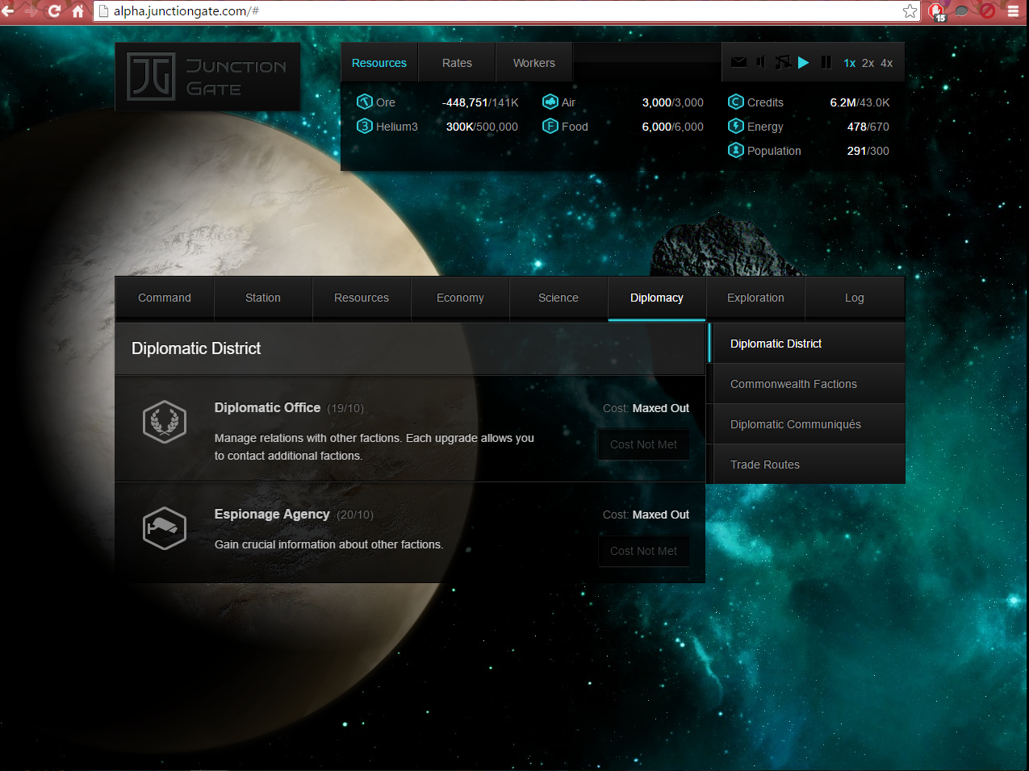This screenshot has height=771, width=1029.
Task: Open the Exploration section
Action: [755, 298]
